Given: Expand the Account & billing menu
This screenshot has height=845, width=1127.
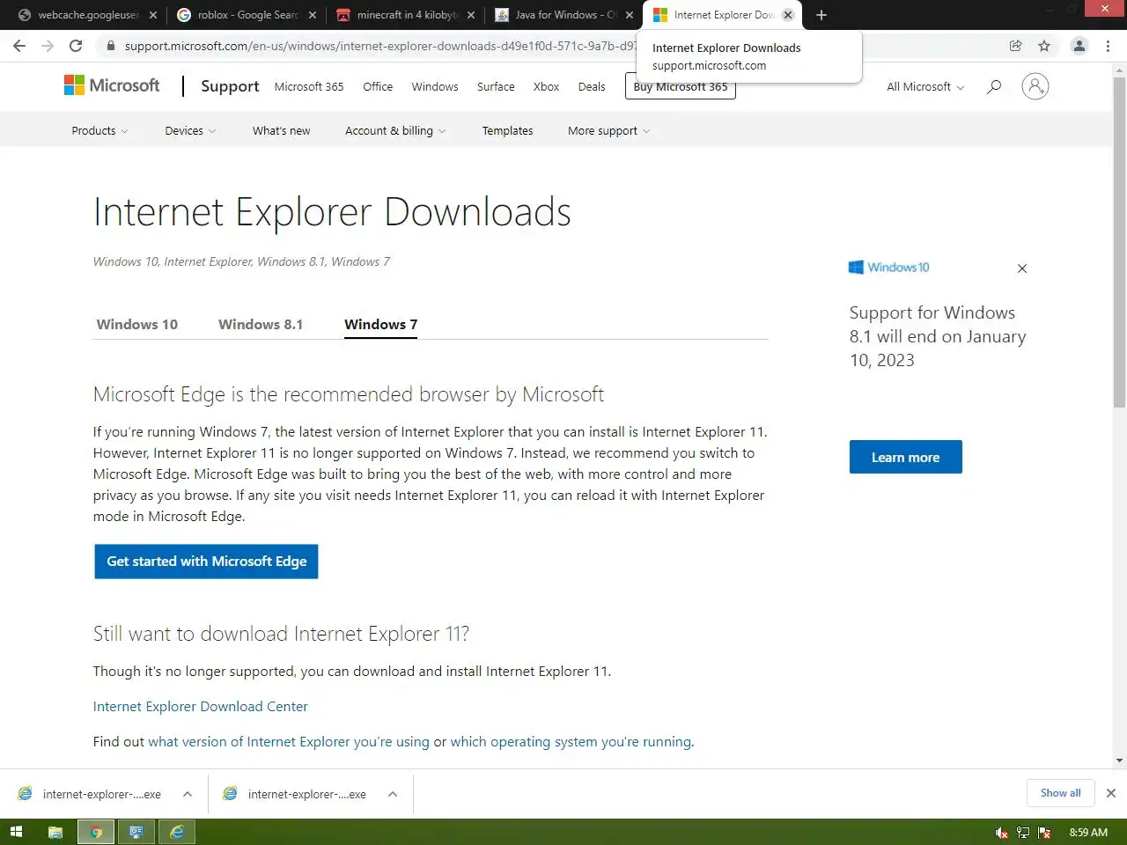Looking at the screenshot, I should point(395,130).
